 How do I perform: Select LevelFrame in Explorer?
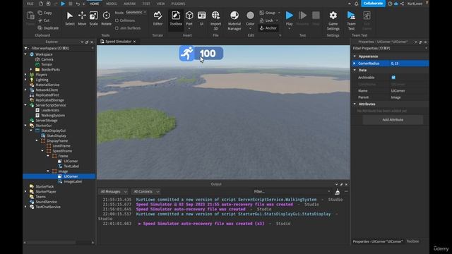point(61,146)
